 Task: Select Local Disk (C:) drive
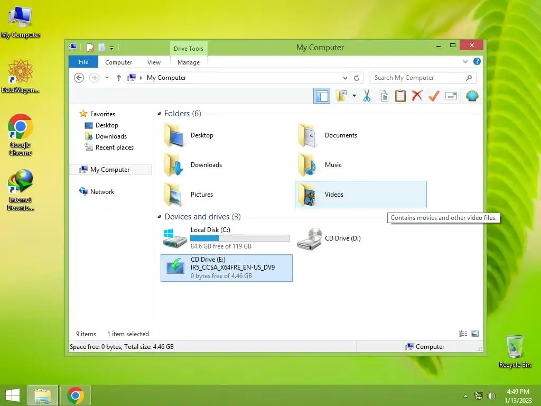[x=226, y=238]
